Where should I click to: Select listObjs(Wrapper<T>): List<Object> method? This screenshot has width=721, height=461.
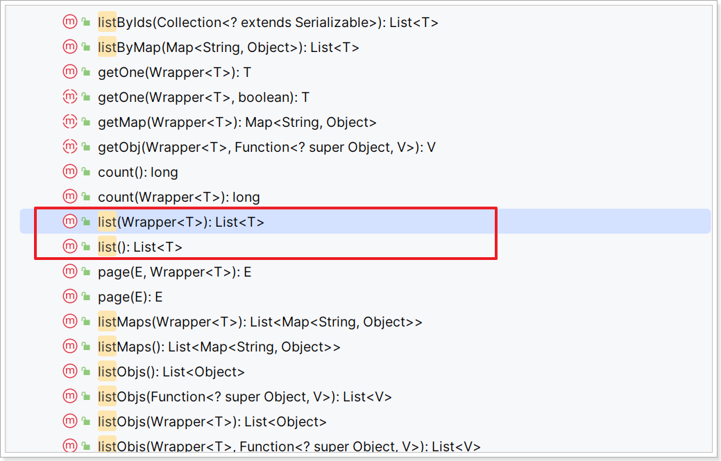[x=212, y=421]
